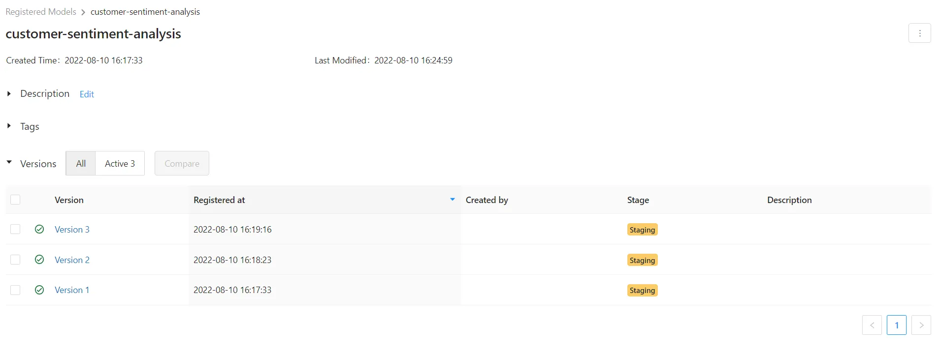Screen dimensions: 941x353
Task: Edit the model description
Action: 87,94
